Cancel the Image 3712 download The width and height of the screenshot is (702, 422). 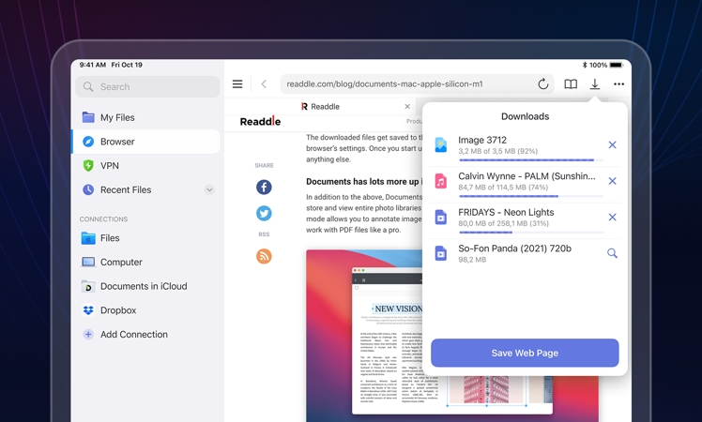(x=612, y=145)
